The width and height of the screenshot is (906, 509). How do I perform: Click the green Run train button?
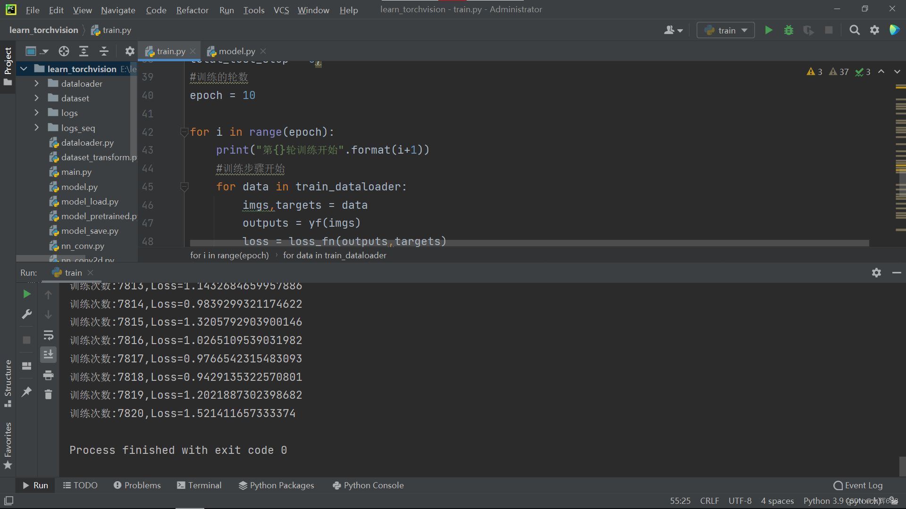click(x=769, y=30)
